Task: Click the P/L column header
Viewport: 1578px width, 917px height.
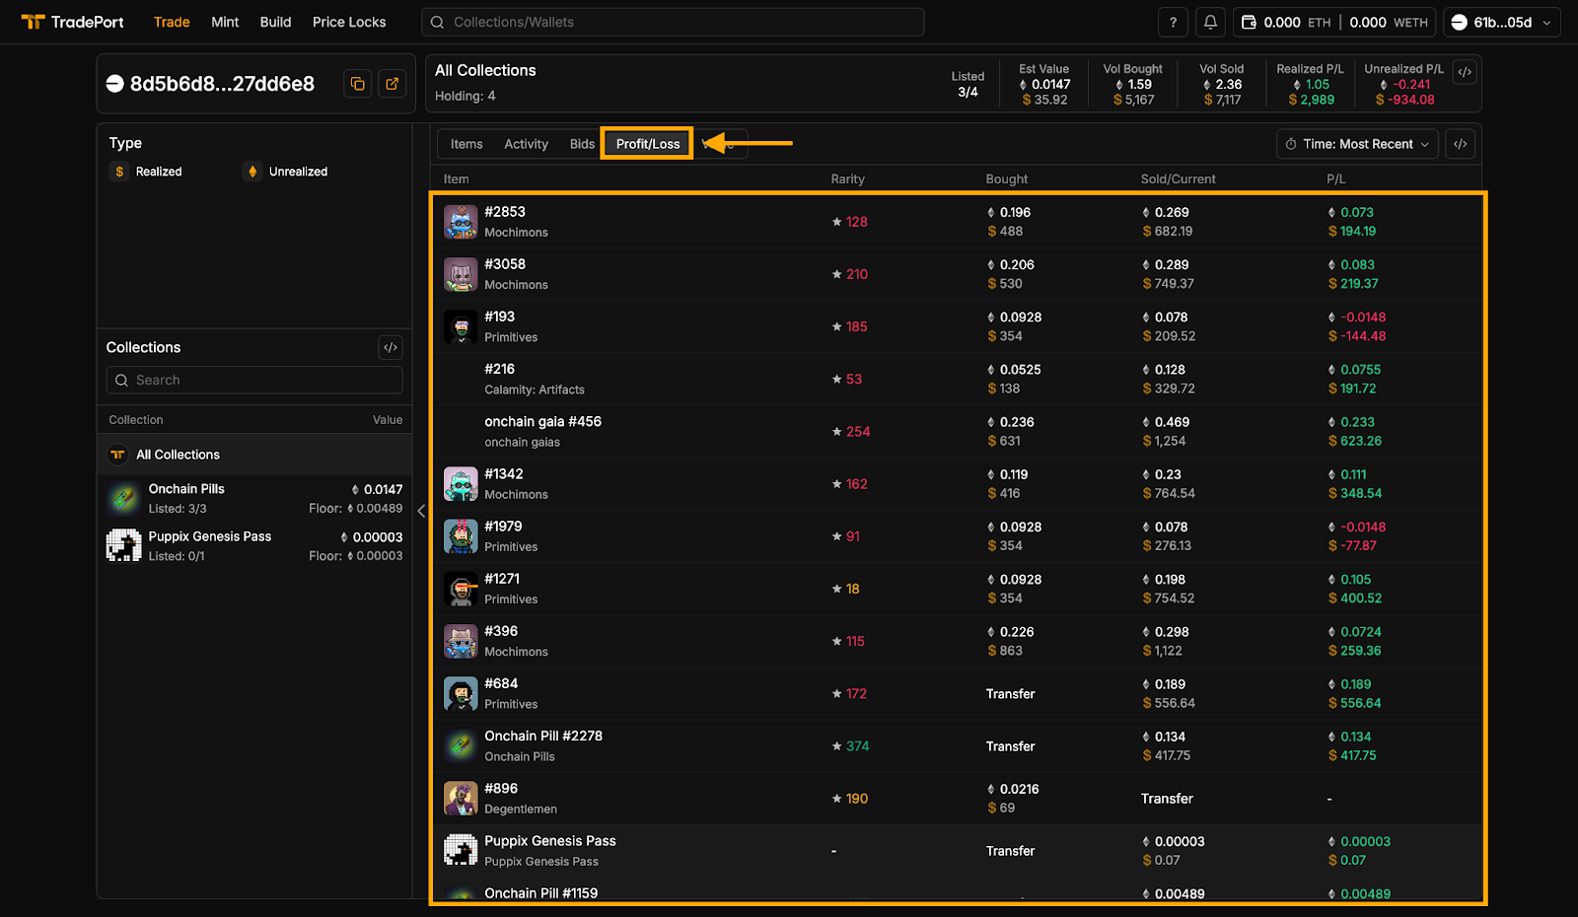Action: point(1335,179)
